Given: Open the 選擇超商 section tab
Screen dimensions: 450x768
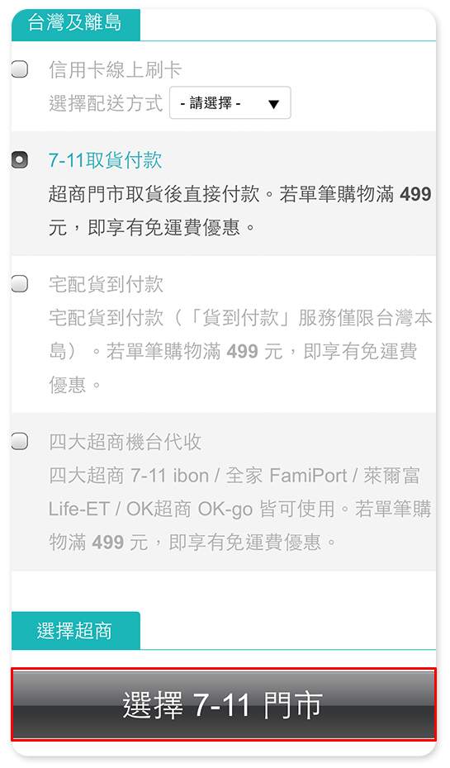Looking at the screenshot, I should [x=75, y=630].
